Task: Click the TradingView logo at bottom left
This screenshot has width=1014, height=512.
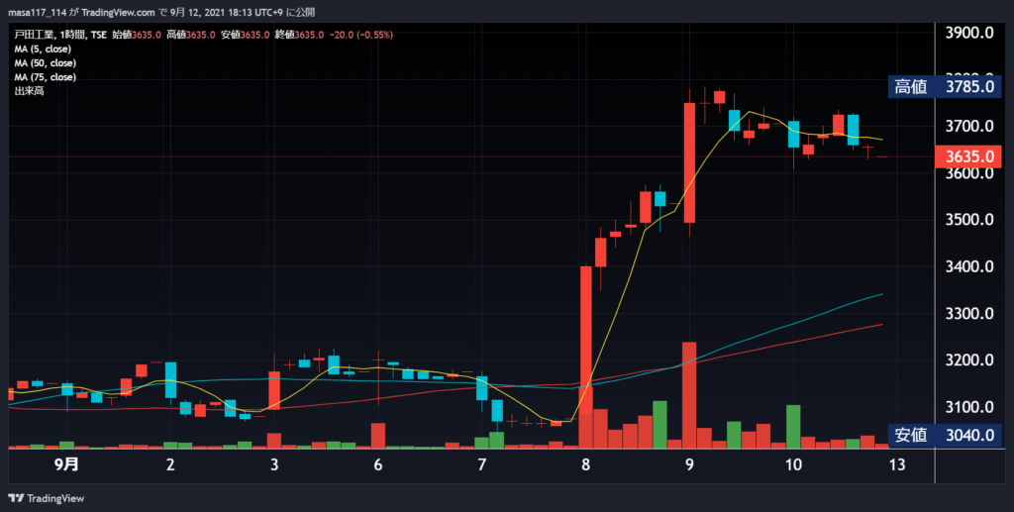Action: (46, 498)
